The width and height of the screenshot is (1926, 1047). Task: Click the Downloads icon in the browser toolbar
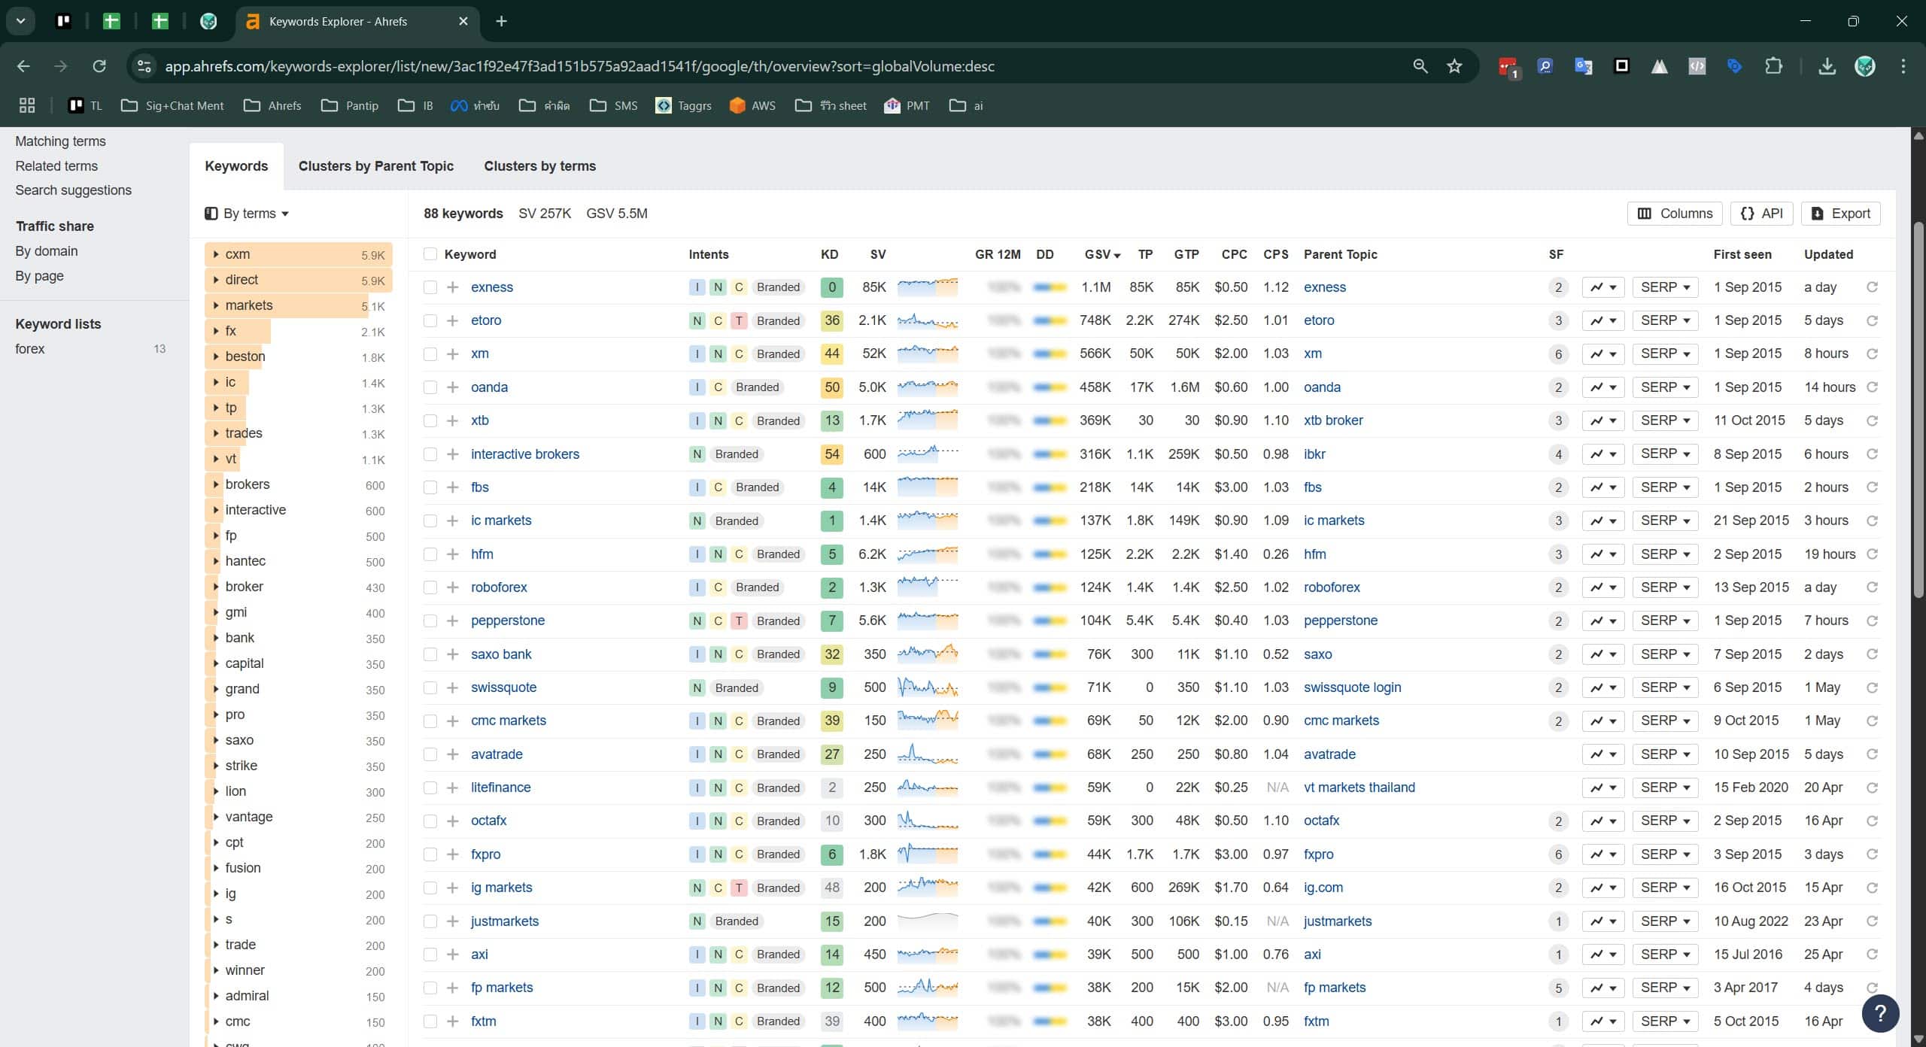pyautogui.click(x=1827, y=66)
